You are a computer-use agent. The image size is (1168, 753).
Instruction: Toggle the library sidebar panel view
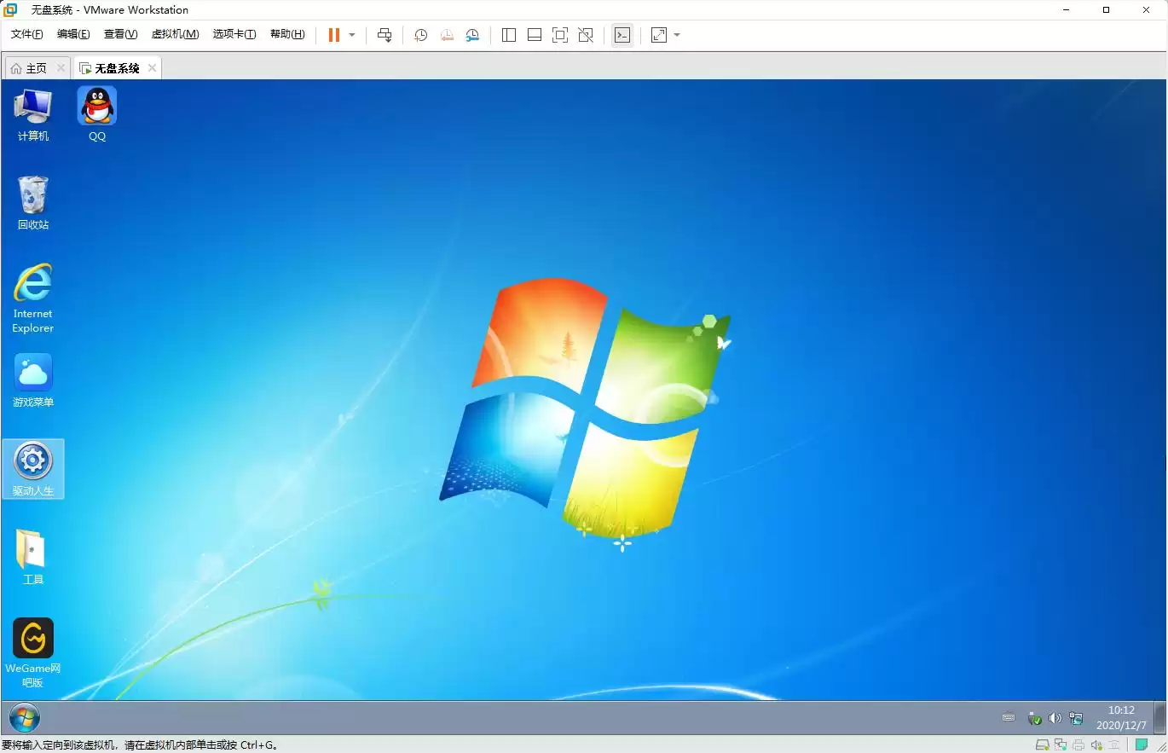pos(509,35)
